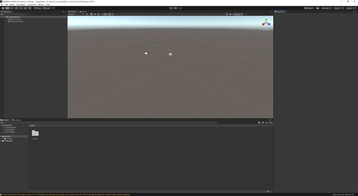Search by asset label icon
This screenshot has width=358, height=196.
(263, 123)
